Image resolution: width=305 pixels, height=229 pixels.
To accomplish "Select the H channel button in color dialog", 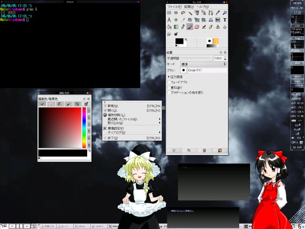I will coord(89,110).
